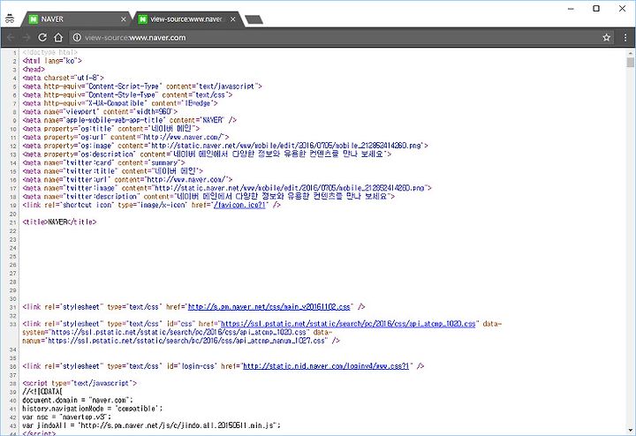This screenshot has width=636, height=436.
Task: Open the api_atcmp_1020.css stylesheet link
Action: point(348,324)
